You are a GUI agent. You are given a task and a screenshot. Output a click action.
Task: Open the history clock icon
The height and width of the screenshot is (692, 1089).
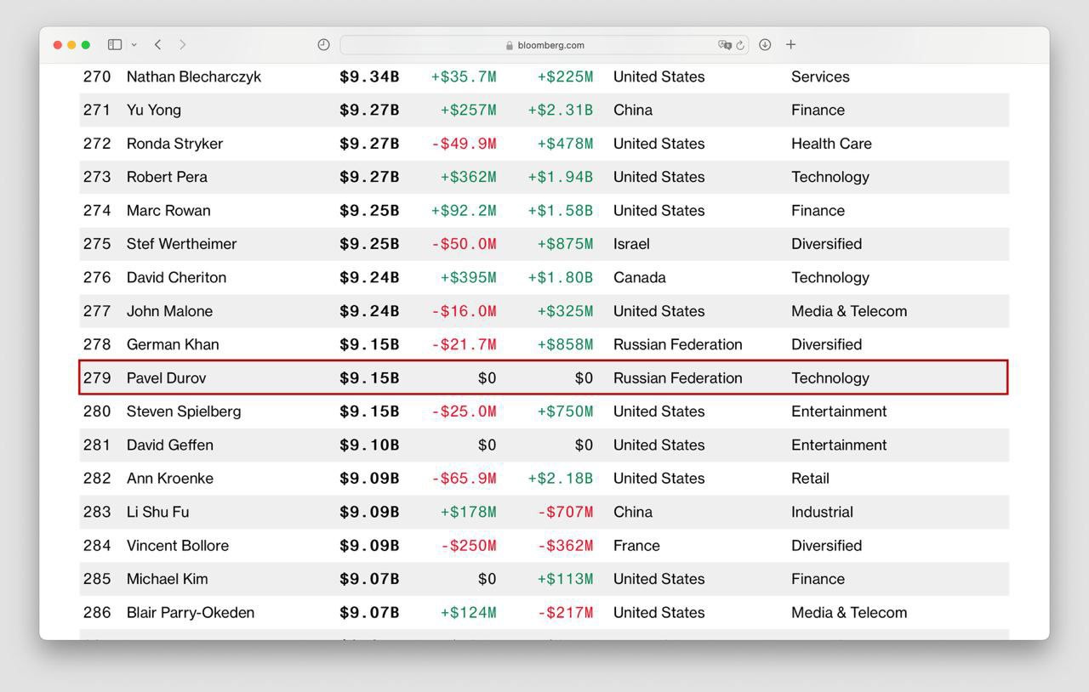[323, 45]
